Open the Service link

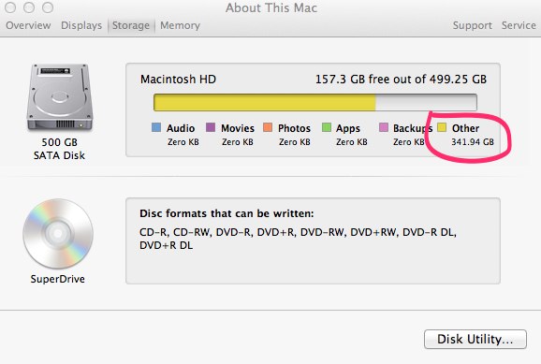pos(519,25)
